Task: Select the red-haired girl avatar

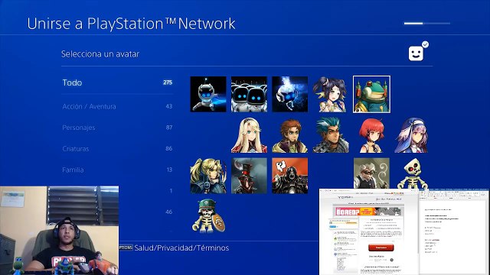Action: point(371,135)
